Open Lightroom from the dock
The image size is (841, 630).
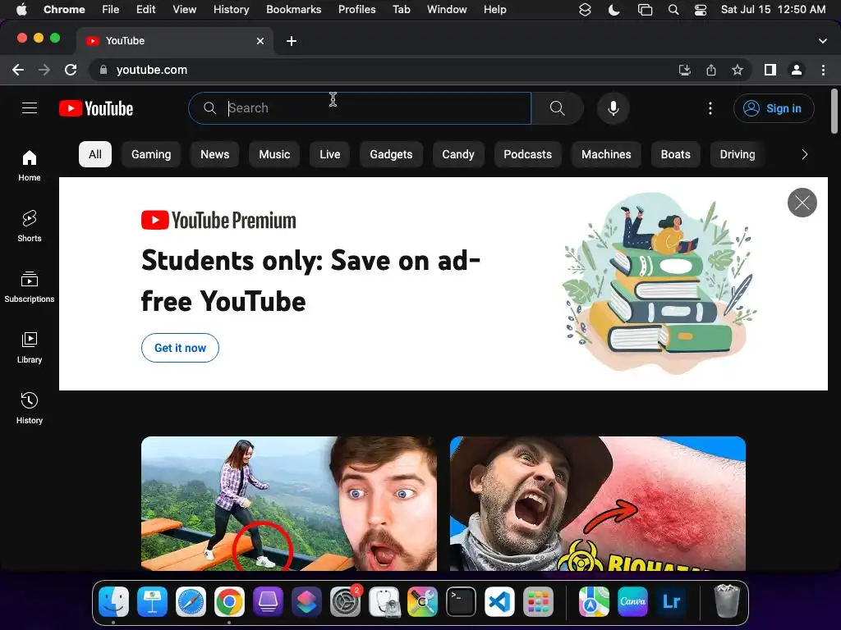tap(672, 601)
